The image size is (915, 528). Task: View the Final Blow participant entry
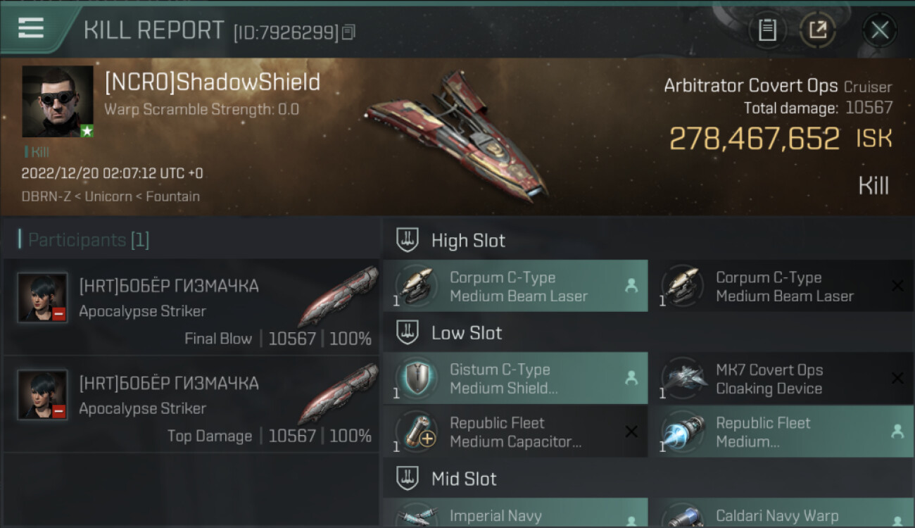[191, 308]
